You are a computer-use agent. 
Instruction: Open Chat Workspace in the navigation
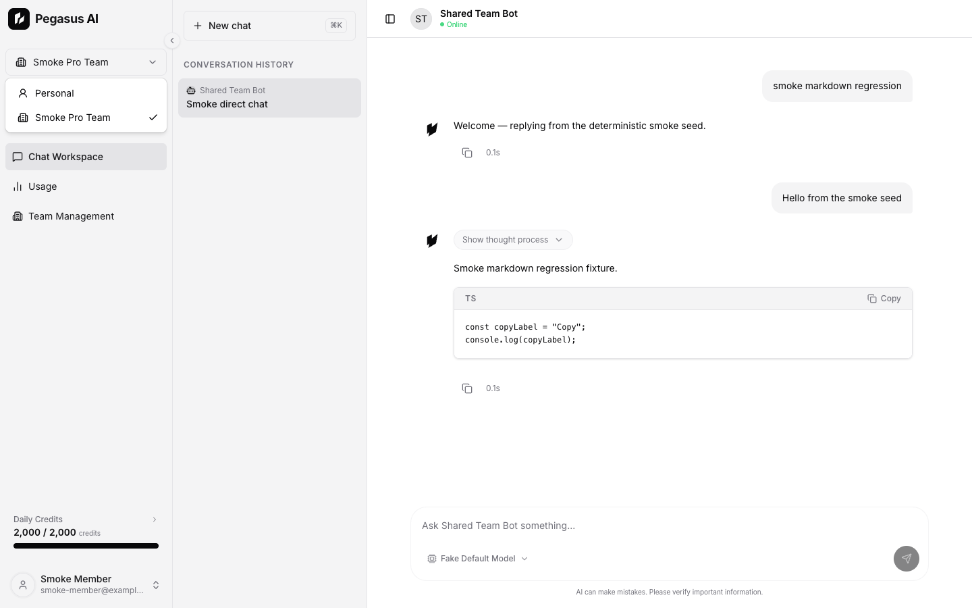point(86,157)
